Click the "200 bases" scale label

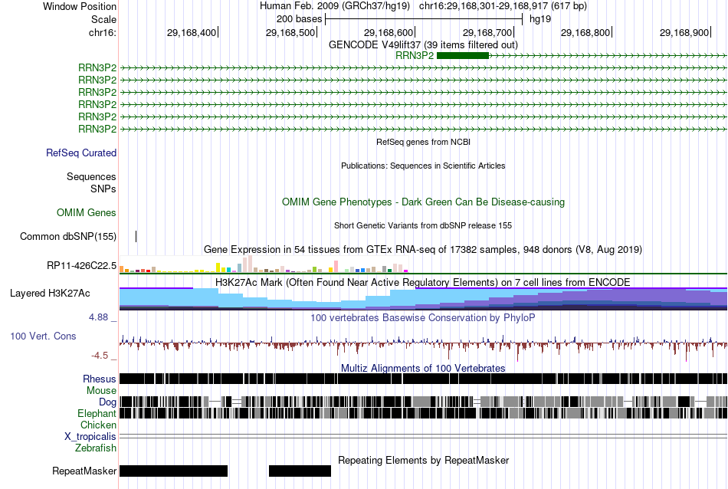point(299,19)
